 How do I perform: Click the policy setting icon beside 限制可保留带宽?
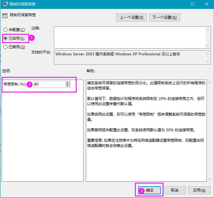pos(5,16)
